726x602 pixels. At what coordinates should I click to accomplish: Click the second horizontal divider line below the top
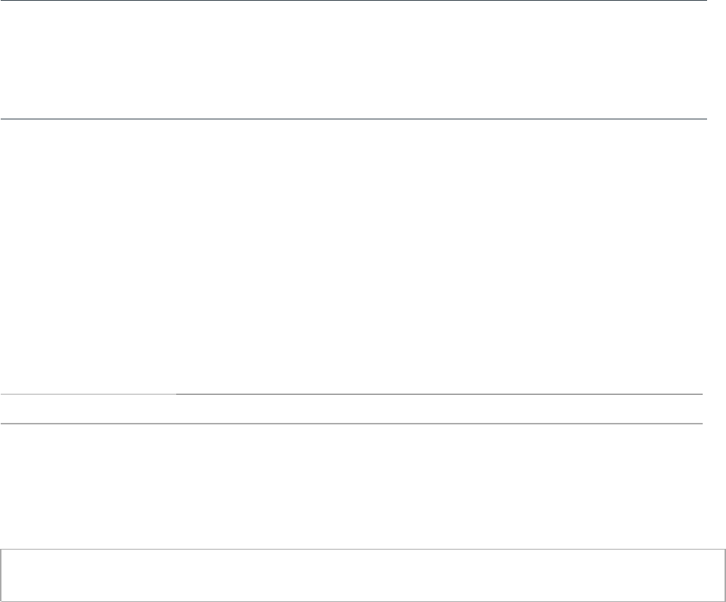353,119
